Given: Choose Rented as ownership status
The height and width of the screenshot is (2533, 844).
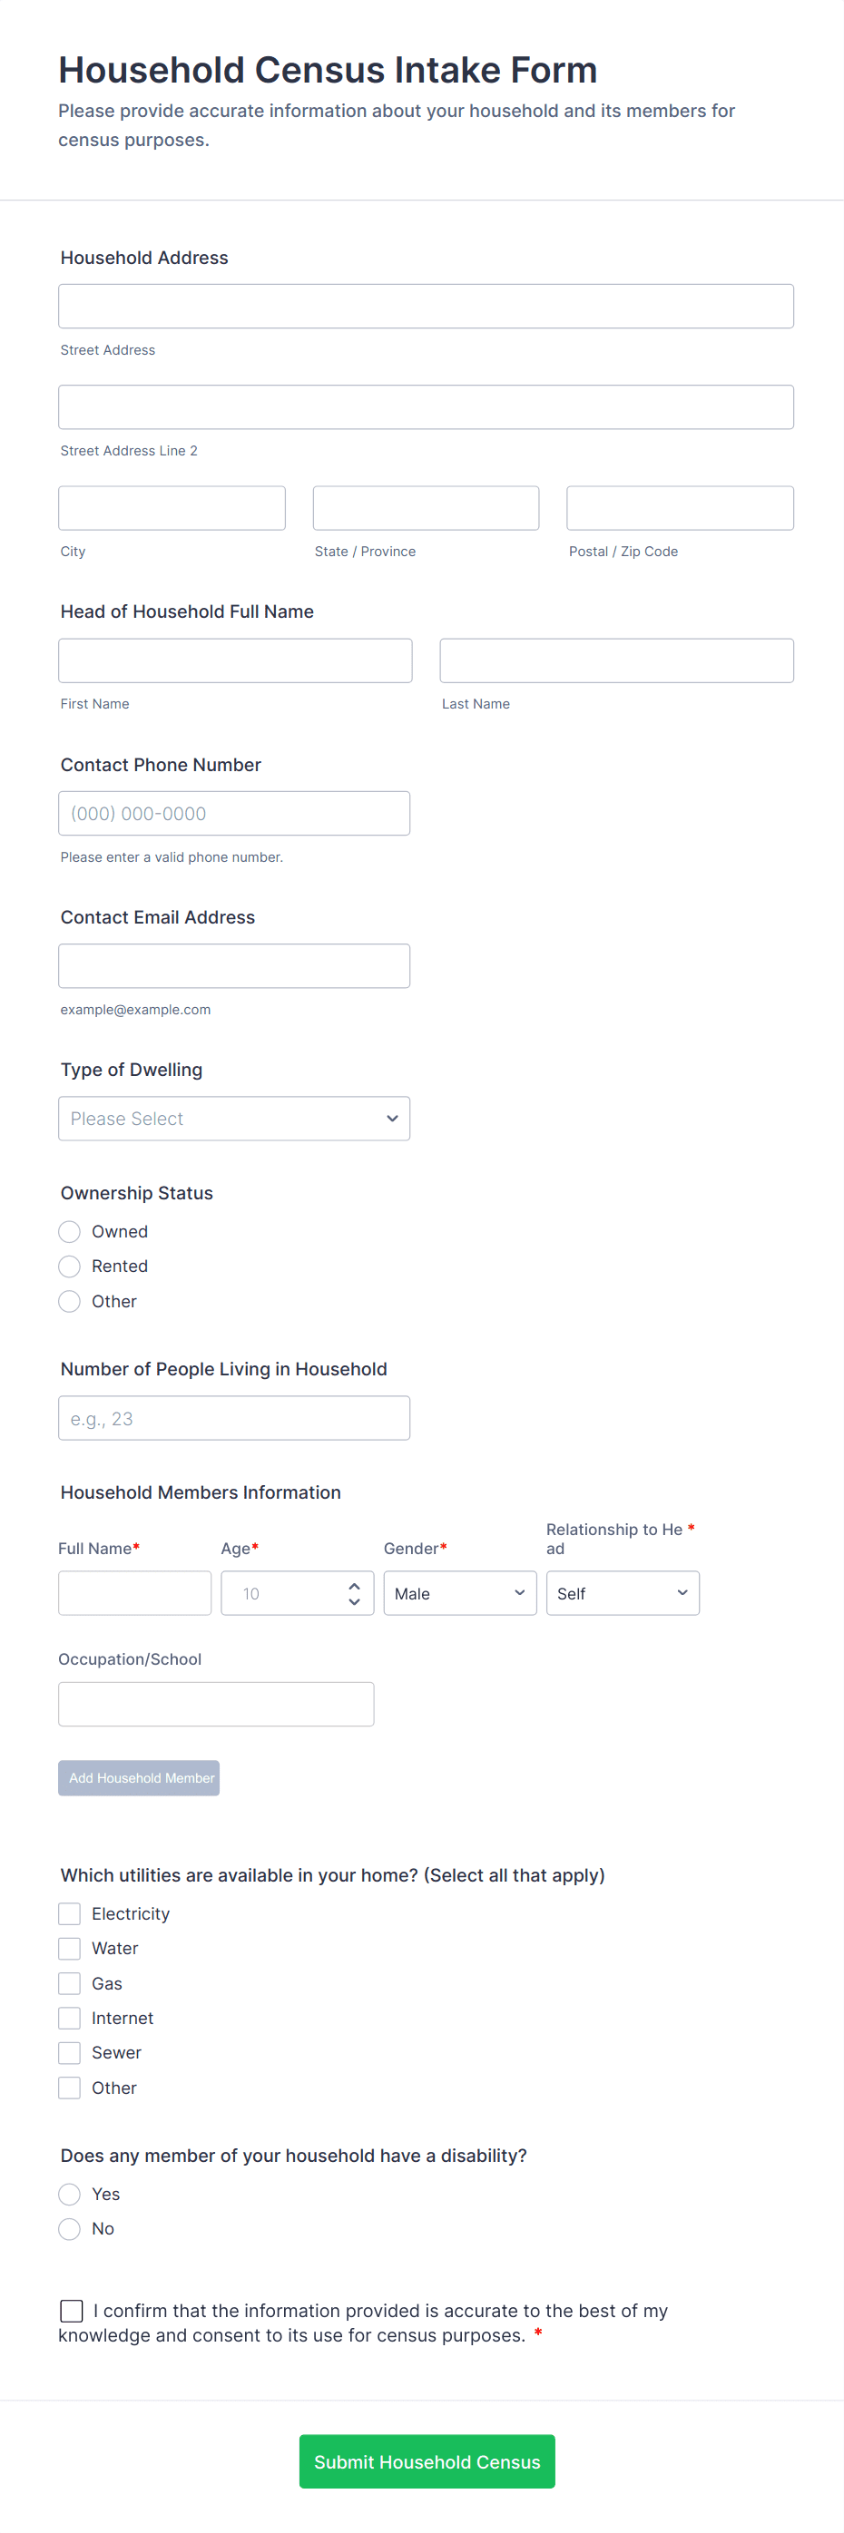Looking at the screenshot, I should click(70, 1266).
